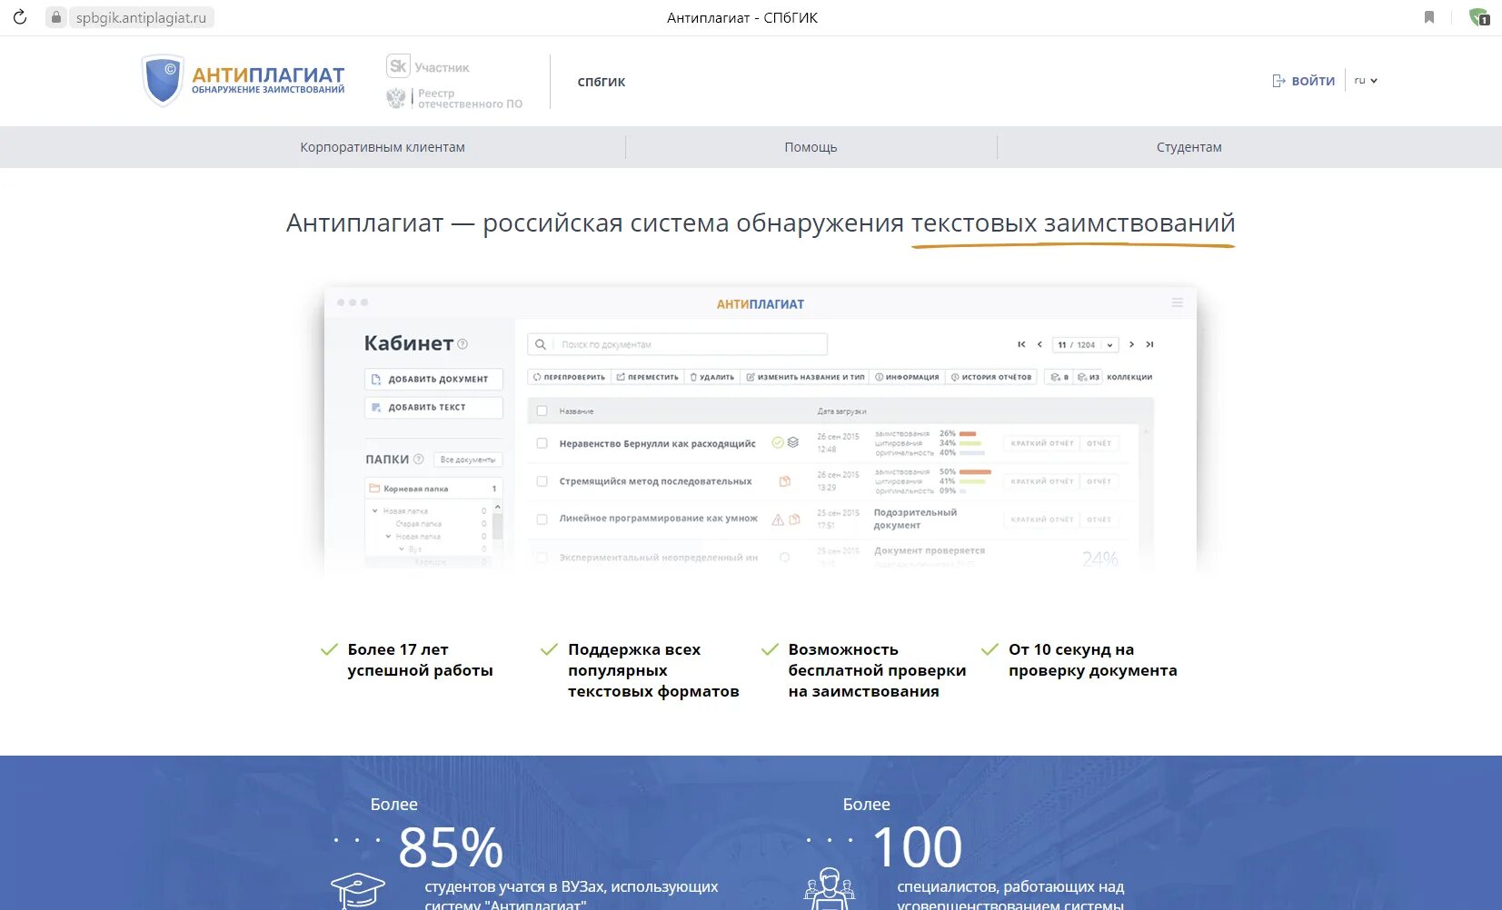This screenshot has width=1502, height=910.
Task: Click the Антиплагиат shield logo
Action: [x=164, y=80]
